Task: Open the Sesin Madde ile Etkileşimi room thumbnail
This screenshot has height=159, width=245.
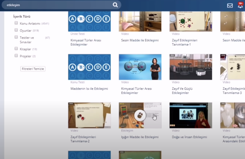Action: coord(140,21)
